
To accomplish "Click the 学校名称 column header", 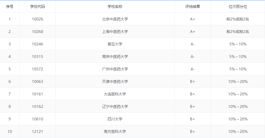I will (115, 7).
